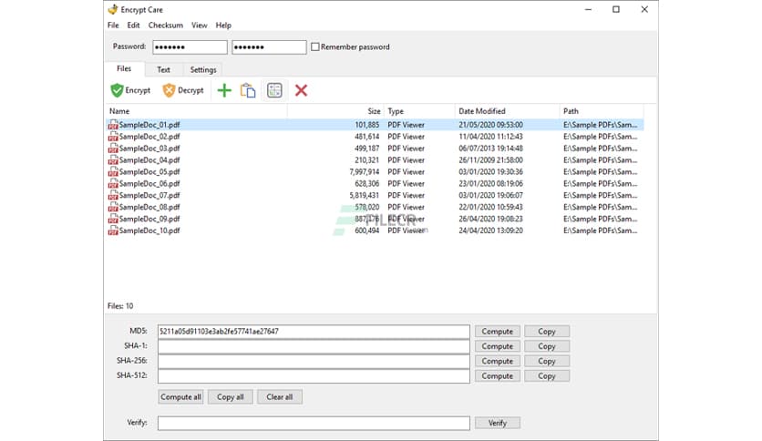Image resolution: width=762 pixels, height=441 pixels.
Task: Select SampleDoc_07.pdf in the list
Action: 375,195
